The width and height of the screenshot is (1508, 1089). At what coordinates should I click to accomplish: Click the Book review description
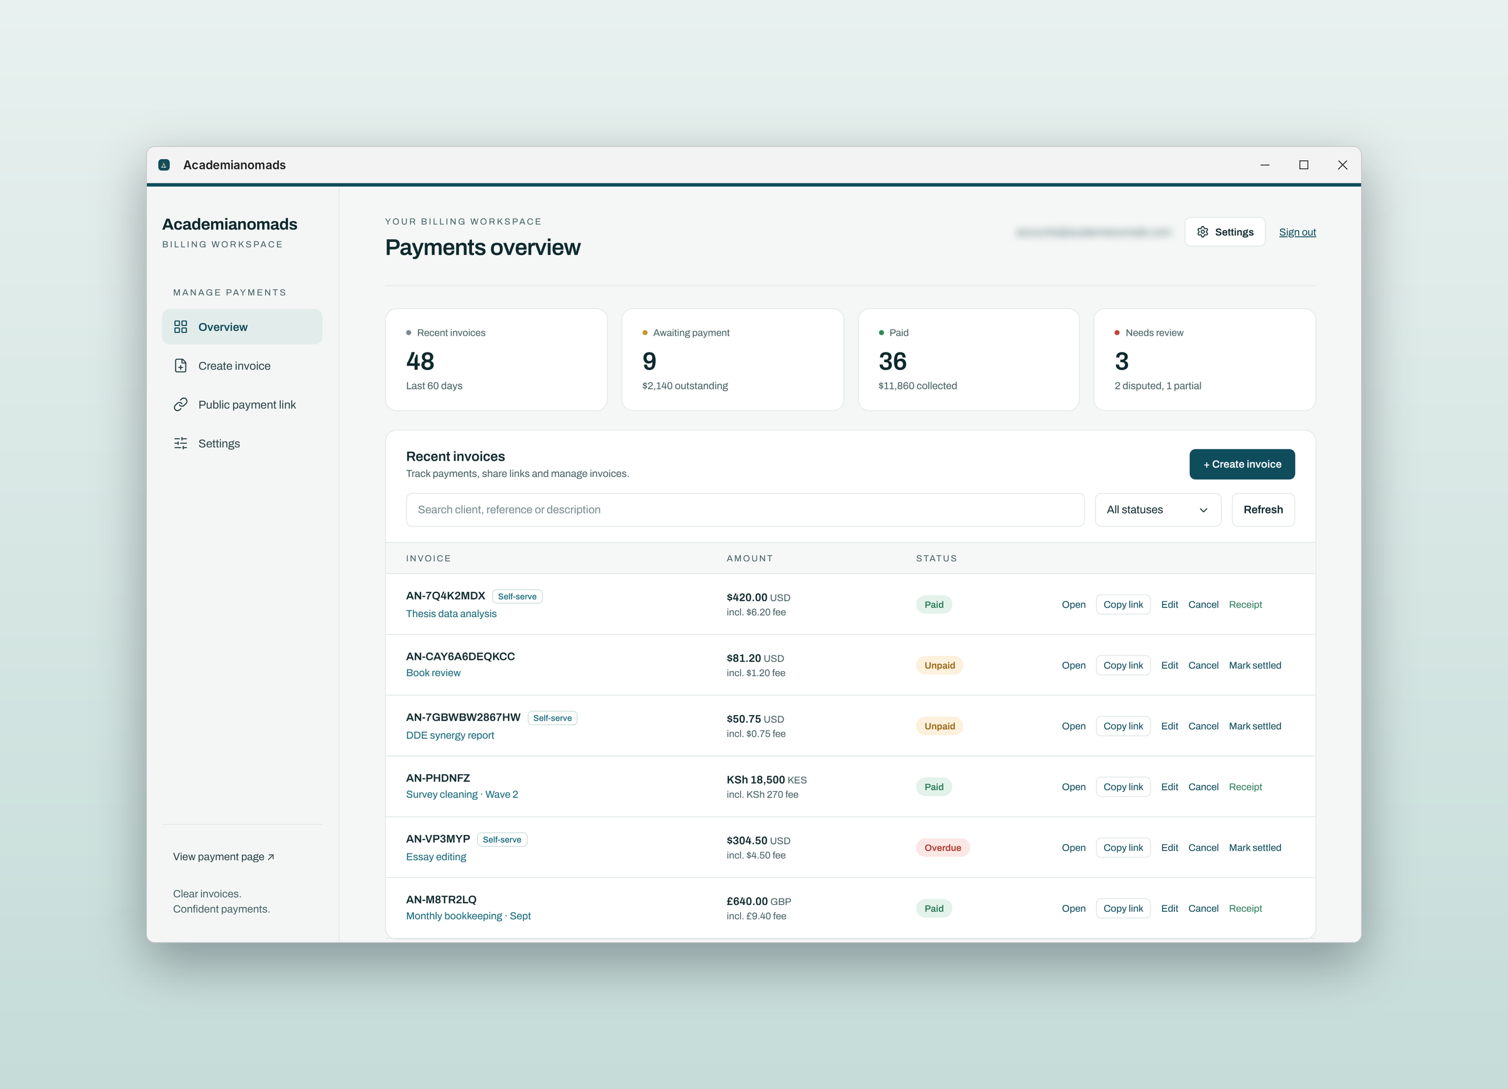pyautogui.click(x=433, y=673)
